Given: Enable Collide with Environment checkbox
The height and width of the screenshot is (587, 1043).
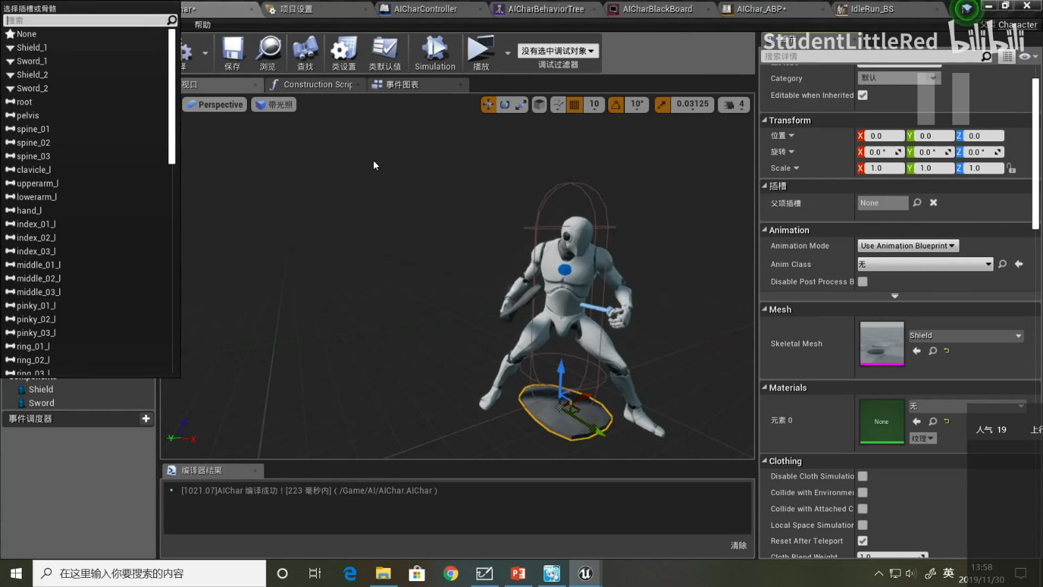Looking at the screenshot, I should [863, 492].
